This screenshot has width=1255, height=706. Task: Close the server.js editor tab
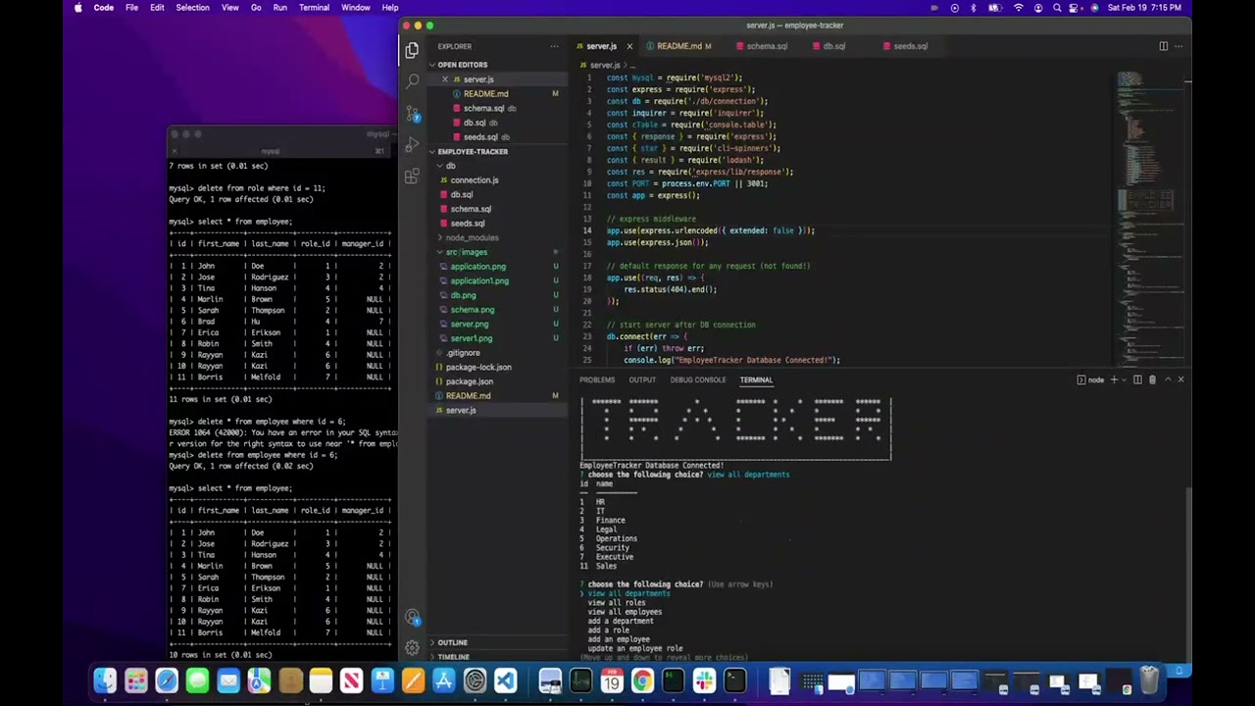click(x=629, y=46)
